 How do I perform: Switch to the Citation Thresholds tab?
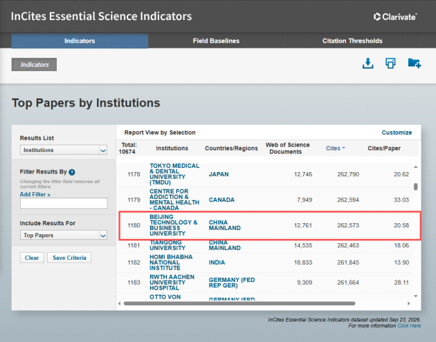coord(352,41)
